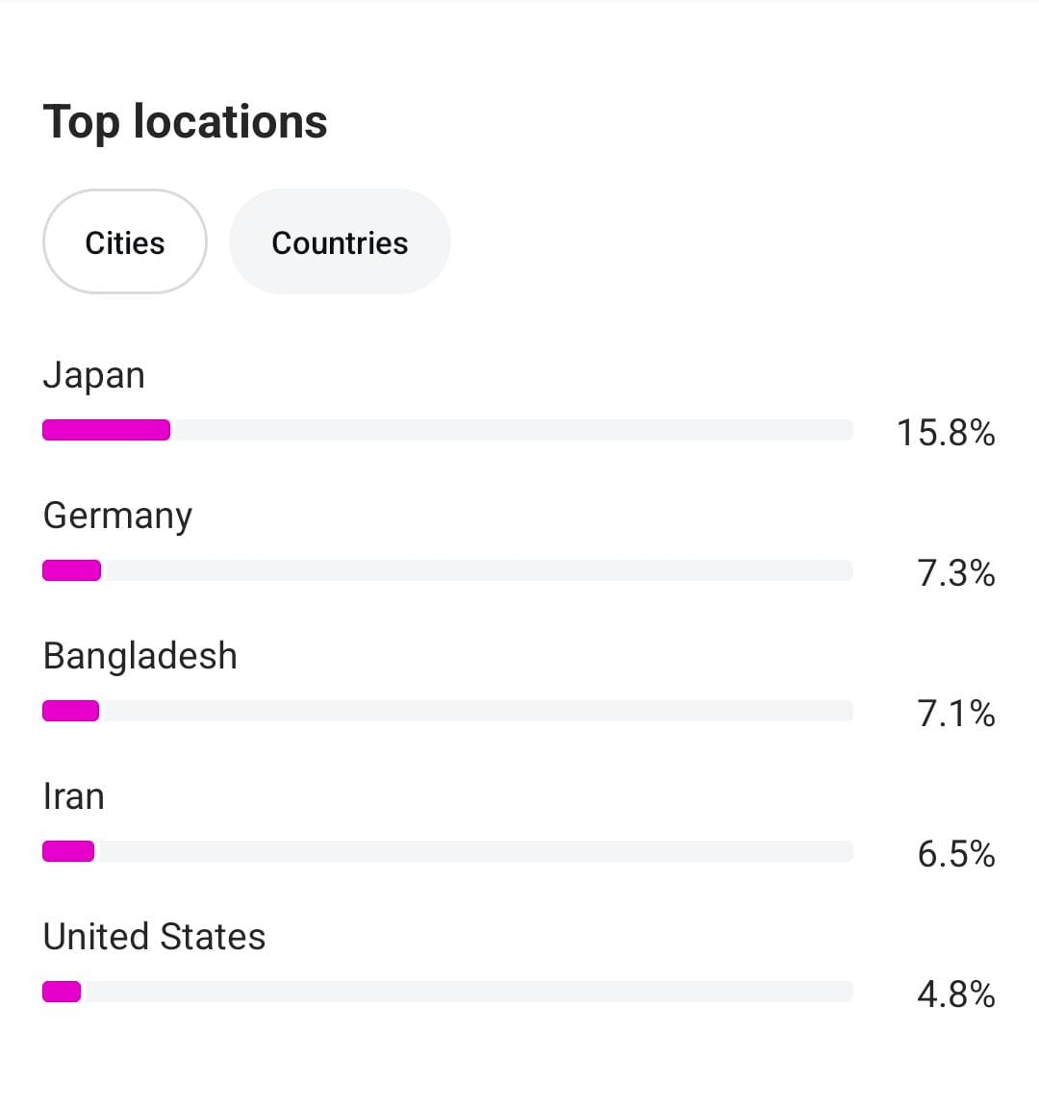Switch to the Cities tab
Screen dimensions: 1039x1108
click(125, 242)
